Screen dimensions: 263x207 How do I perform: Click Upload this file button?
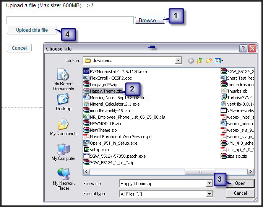[32, 30]
